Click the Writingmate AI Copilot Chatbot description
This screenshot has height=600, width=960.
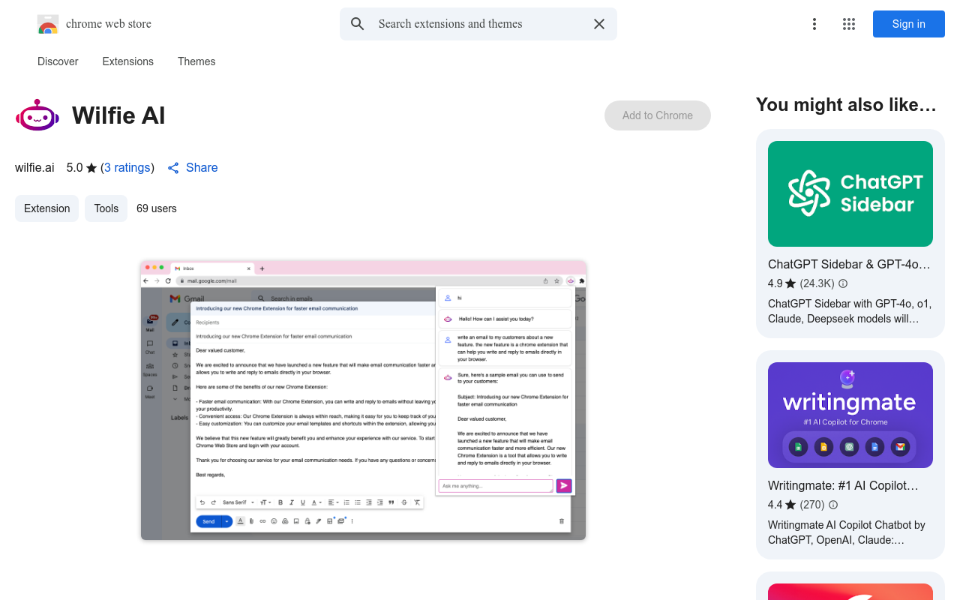point(847,532)
